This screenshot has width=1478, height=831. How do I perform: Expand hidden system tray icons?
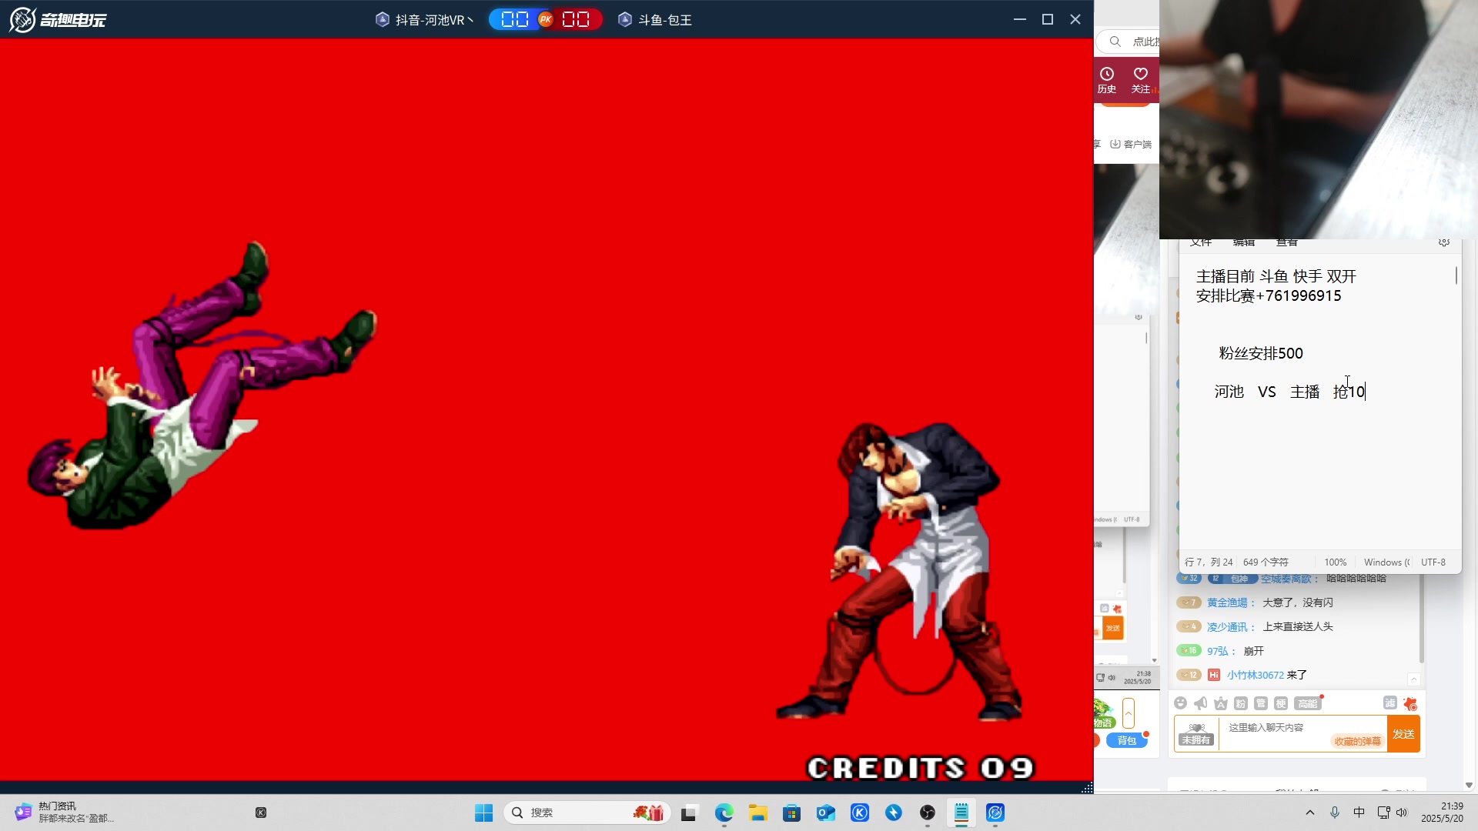click(1310, 813)
